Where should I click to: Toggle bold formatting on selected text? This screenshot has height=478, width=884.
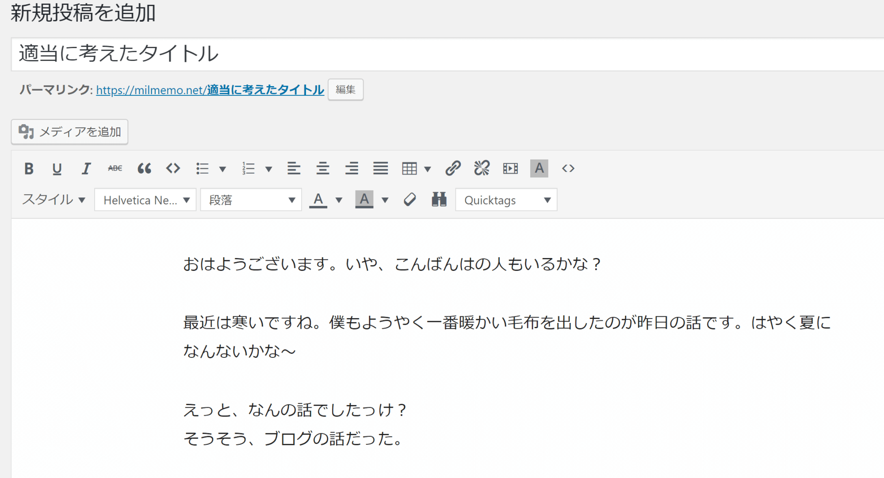[30, 168]
